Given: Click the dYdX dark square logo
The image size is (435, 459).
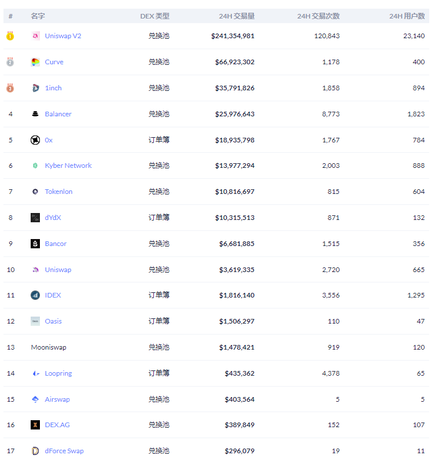Looking at the screenshot, I should point(35,218).
